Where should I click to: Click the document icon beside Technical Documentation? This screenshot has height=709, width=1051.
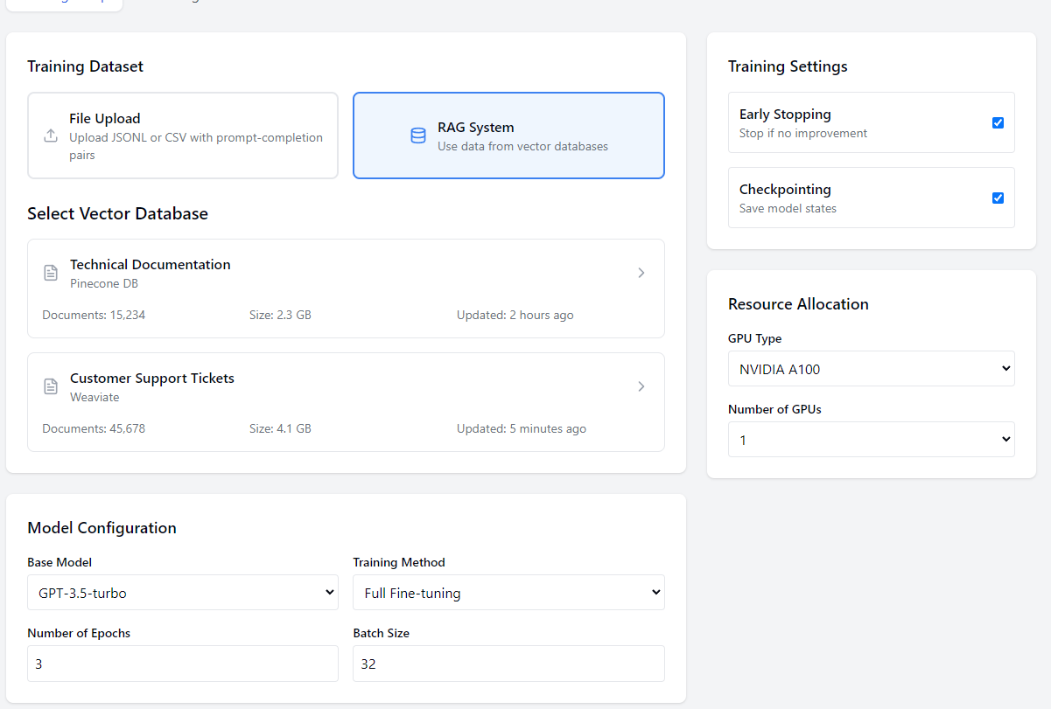click(51, 273)
